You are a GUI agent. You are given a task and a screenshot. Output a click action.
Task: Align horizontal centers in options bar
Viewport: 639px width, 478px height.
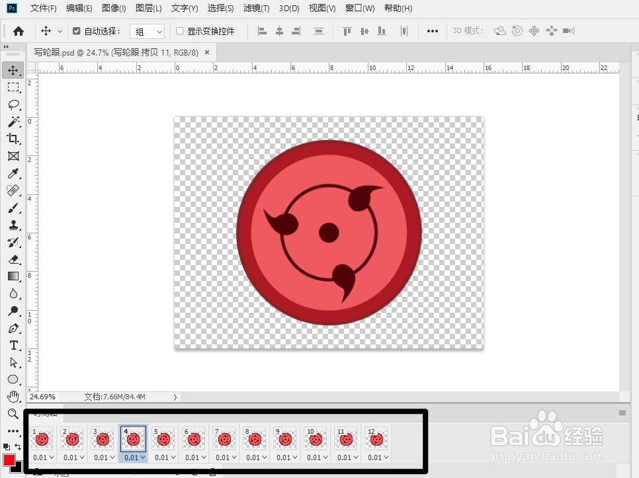click(x=279, y=31)
